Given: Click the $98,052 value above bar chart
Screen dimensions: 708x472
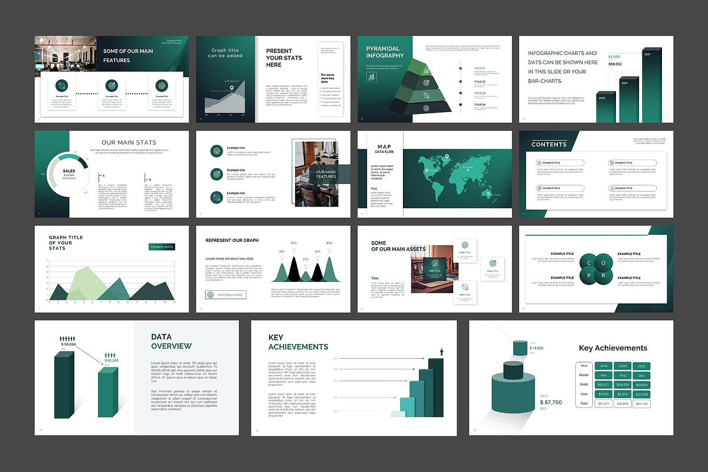Looking at the screenshot, I should 615,64.
